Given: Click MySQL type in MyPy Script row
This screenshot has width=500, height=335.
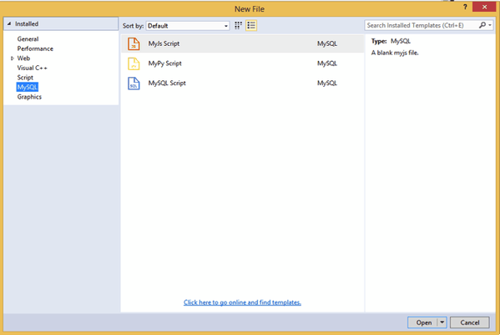Looking at the screenshot, I should (327, 63).
